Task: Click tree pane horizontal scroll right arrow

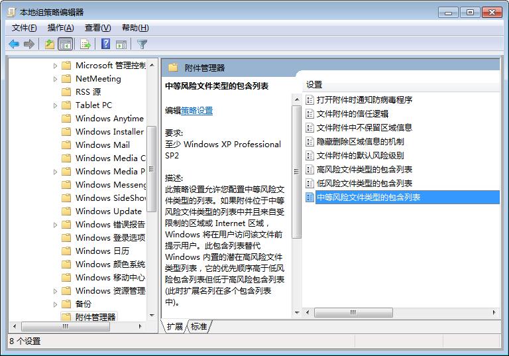Action: pyautogui.click(x=140, y=326)
